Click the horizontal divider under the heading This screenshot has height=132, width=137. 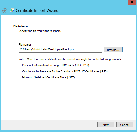[71, 36]
